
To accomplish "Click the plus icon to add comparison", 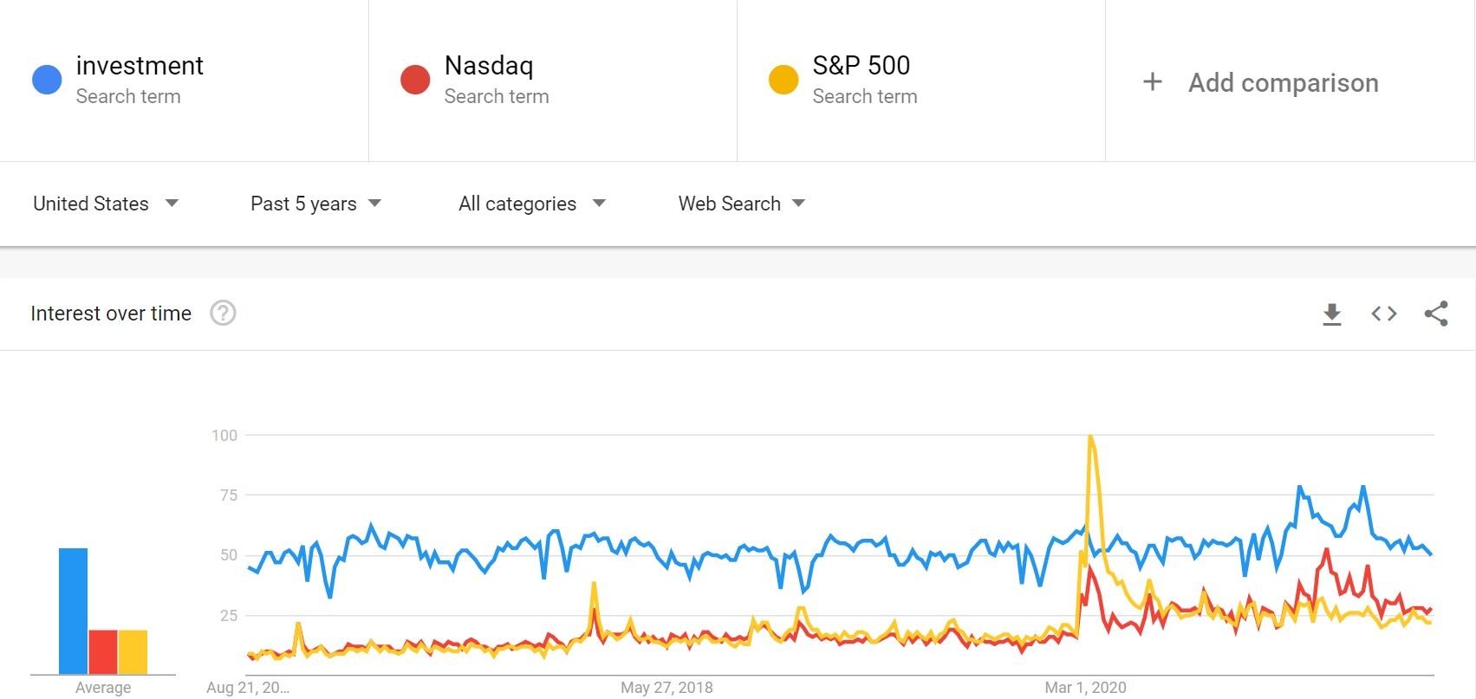I will pos(1153,82).
